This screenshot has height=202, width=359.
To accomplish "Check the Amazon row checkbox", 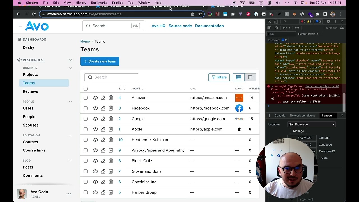I will [x=86, y=98].
